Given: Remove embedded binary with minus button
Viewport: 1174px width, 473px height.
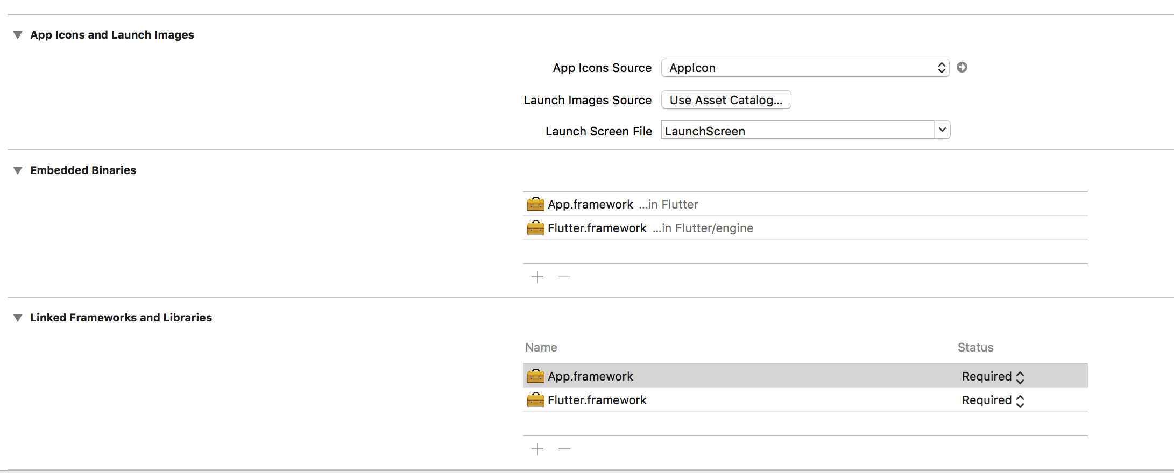Looking at the screenshot, I should (564, 277).
